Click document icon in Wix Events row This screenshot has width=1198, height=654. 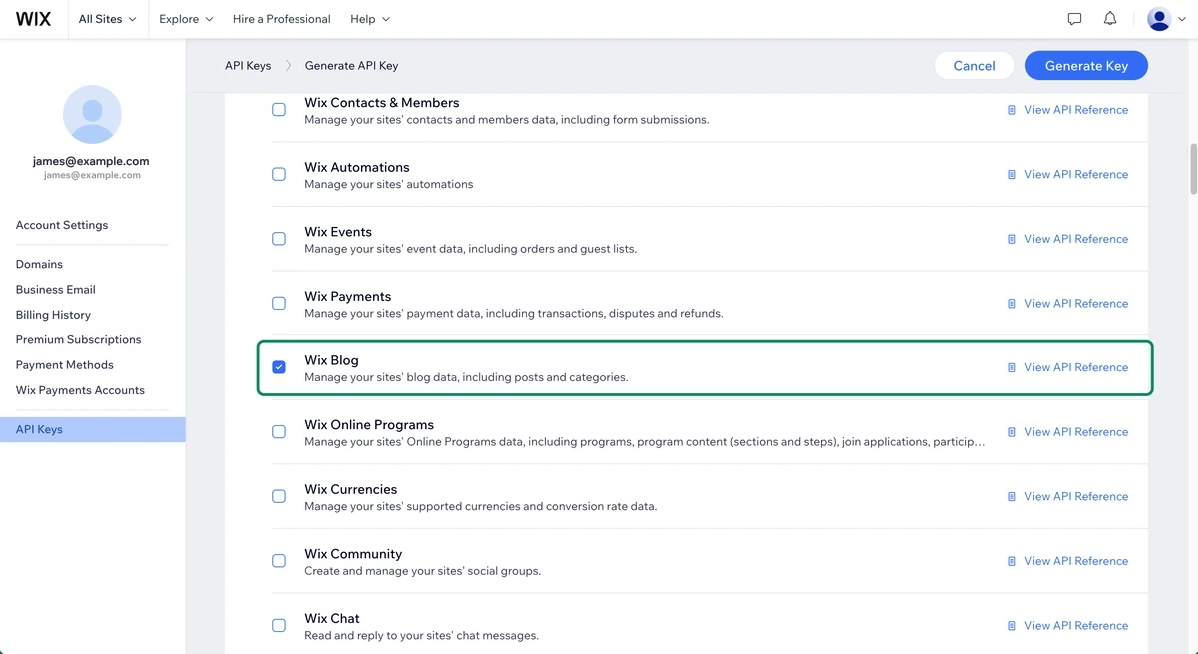point(1012,239)
